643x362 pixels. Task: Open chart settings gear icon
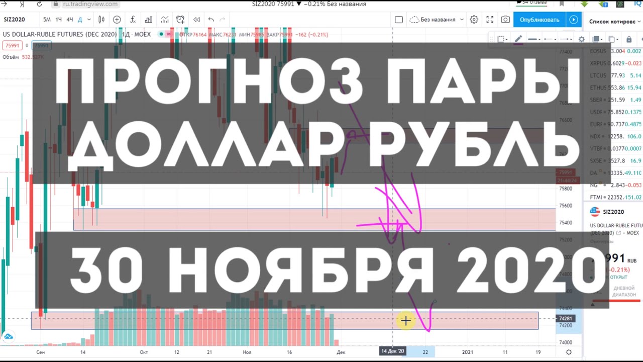click(x=474, y=20)
